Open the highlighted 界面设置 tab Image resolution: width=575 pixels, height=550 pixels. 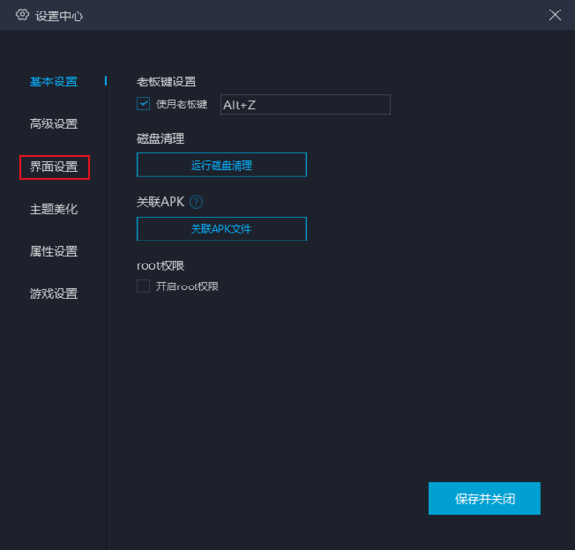coord(54,167)
